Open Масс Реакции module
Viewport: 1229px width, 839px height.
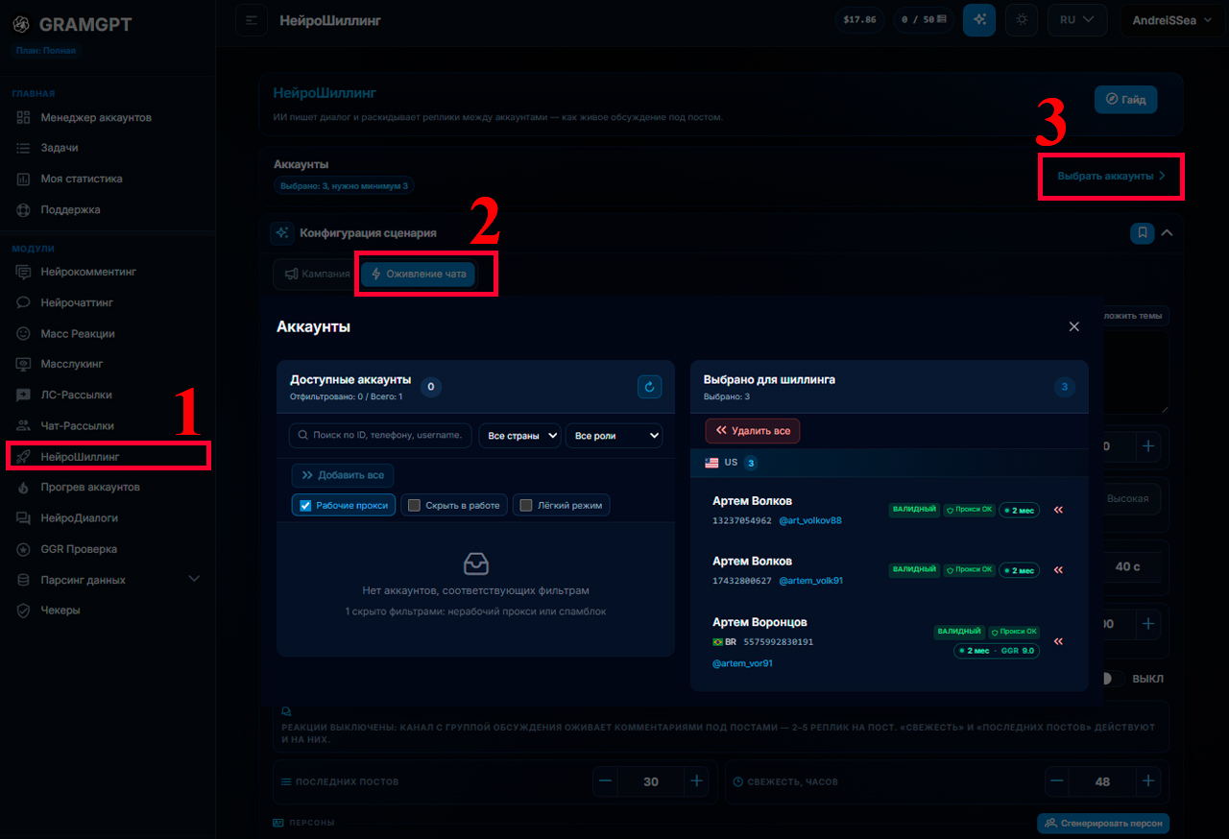click(x=78, y=333)
